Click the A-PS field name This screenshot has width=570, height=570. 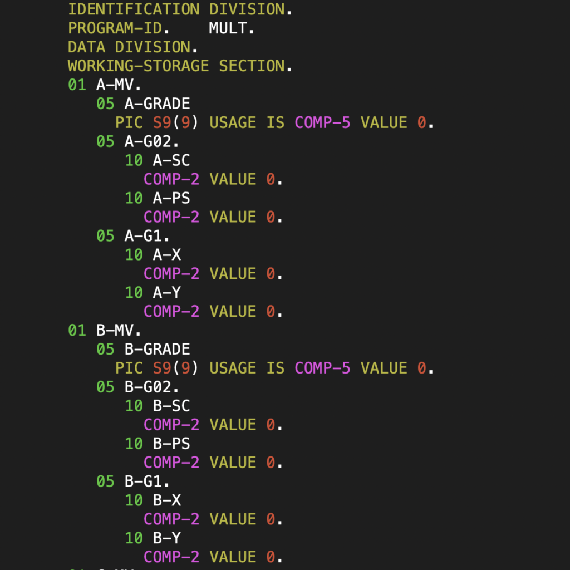point(171,199)
